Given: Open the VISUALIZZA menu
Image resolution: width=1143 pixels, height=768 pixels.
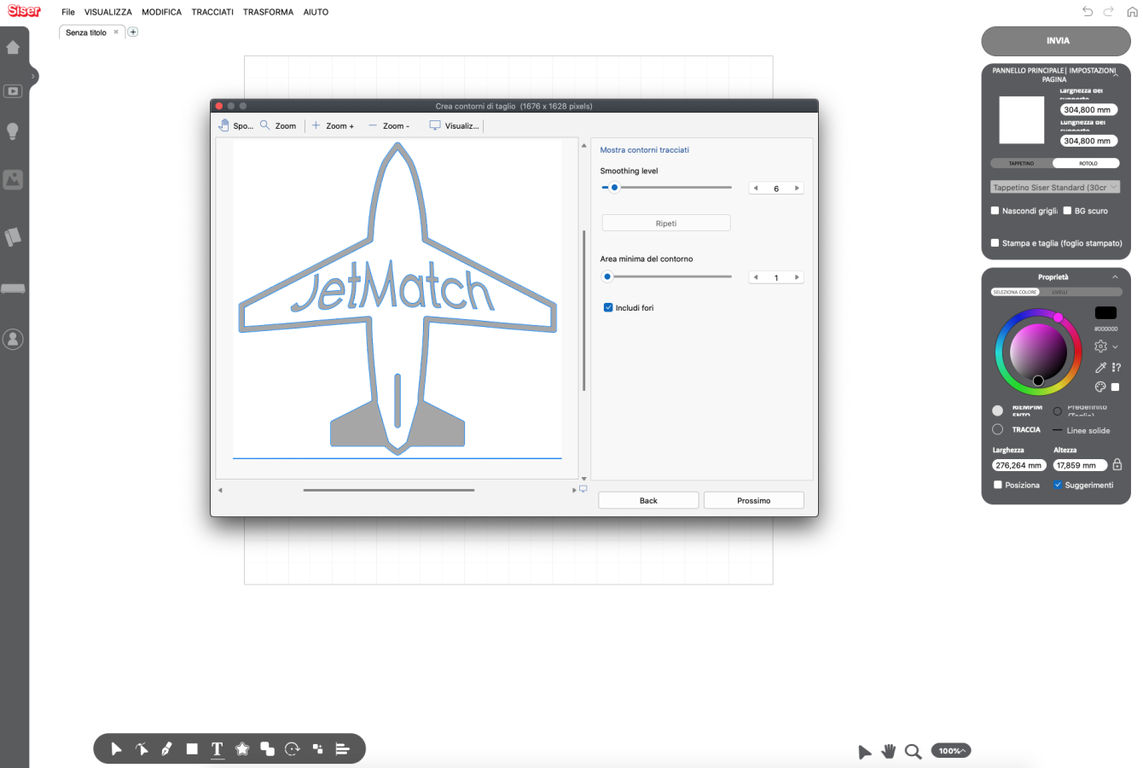Looking at the screenshot, I should [x=108, y=12].
